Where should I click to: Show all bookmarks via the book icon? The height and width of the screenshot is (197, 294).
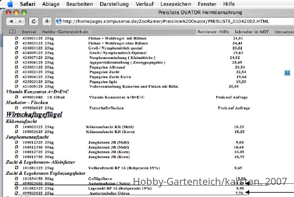[x=12, y=32]
